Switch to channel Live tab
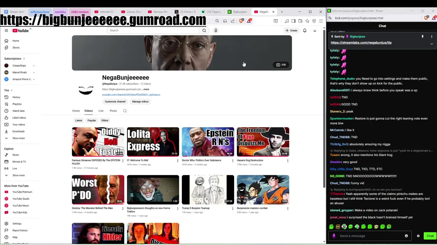Screen dimensions: 437x245 click(x=101, y=111)
